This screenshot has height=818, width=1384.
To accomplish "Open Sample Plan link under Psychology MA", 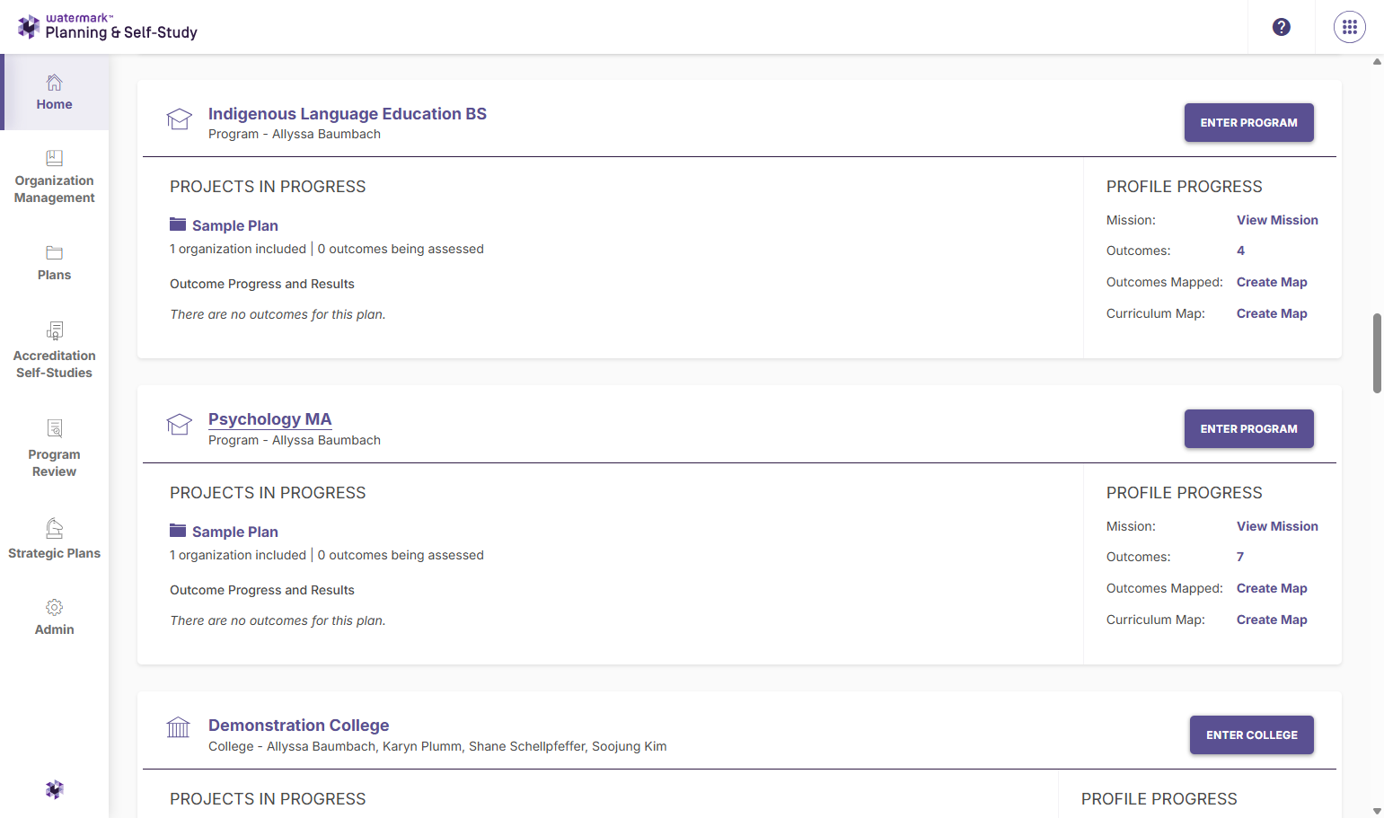I will coord(235,532).
